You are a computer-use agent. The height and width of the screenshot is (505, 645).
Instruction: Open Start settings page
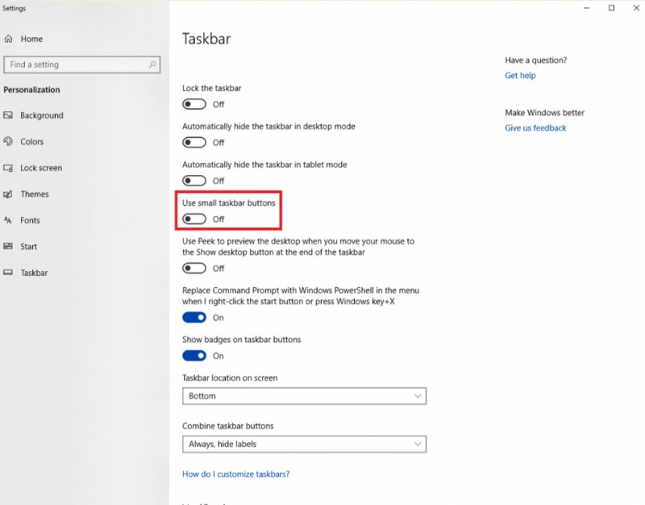(x=28, y=247)
